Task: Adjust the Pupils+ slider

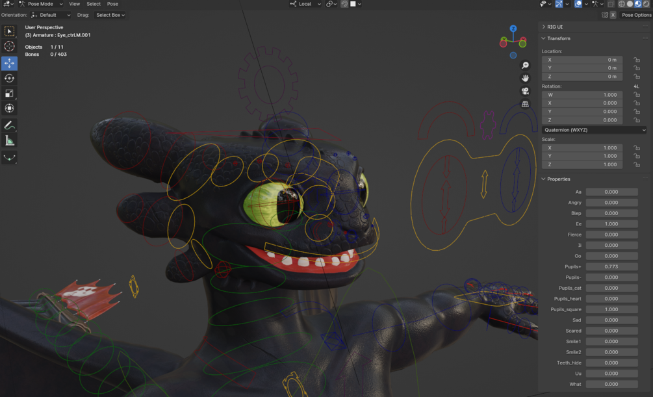Action: [611, 266]
